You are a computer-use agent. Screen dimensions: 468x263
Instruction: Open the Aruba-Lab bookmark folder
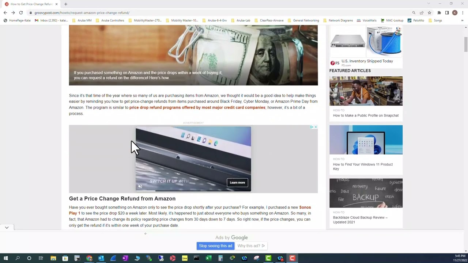(x=241, y=20)
